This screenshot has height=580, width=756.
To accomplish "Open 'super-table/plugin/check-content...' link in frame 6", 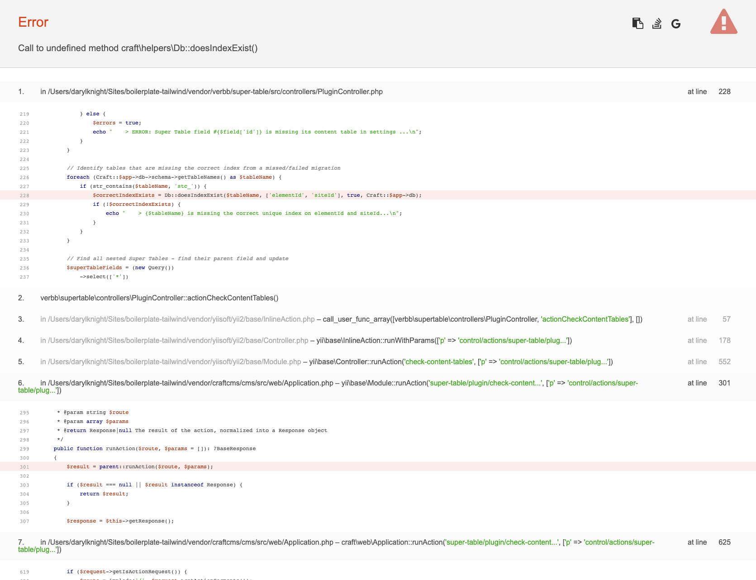I will pos(485,383).
